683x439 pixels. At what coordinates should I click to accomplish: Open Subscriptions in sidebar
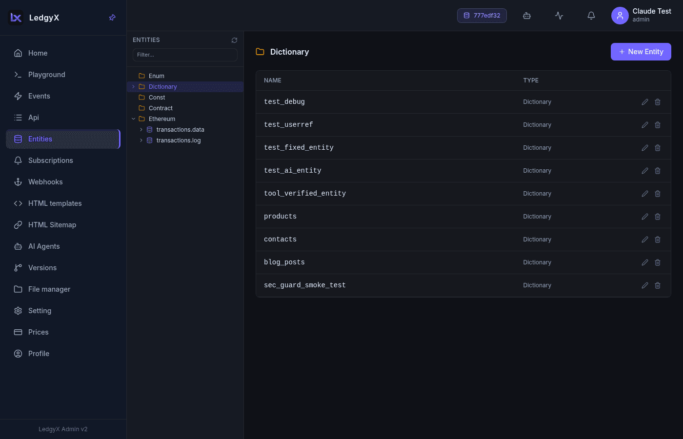coord(63,160)
